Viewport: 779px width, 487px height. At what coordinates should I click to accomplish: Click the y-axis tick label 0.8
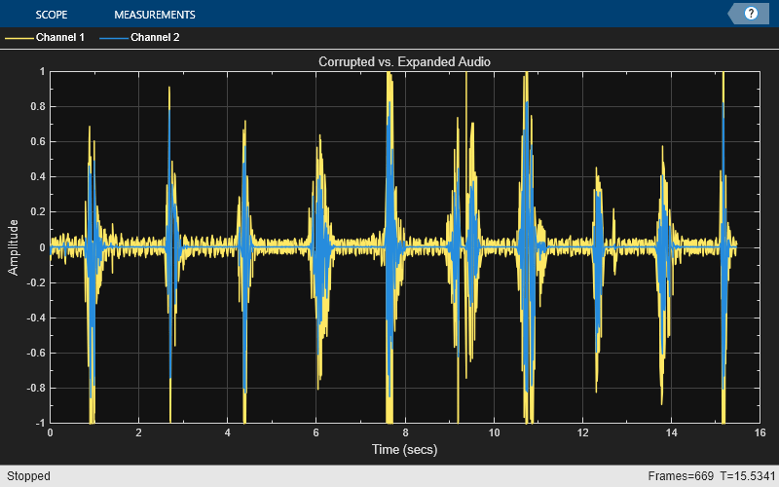(x=38, y=106)
